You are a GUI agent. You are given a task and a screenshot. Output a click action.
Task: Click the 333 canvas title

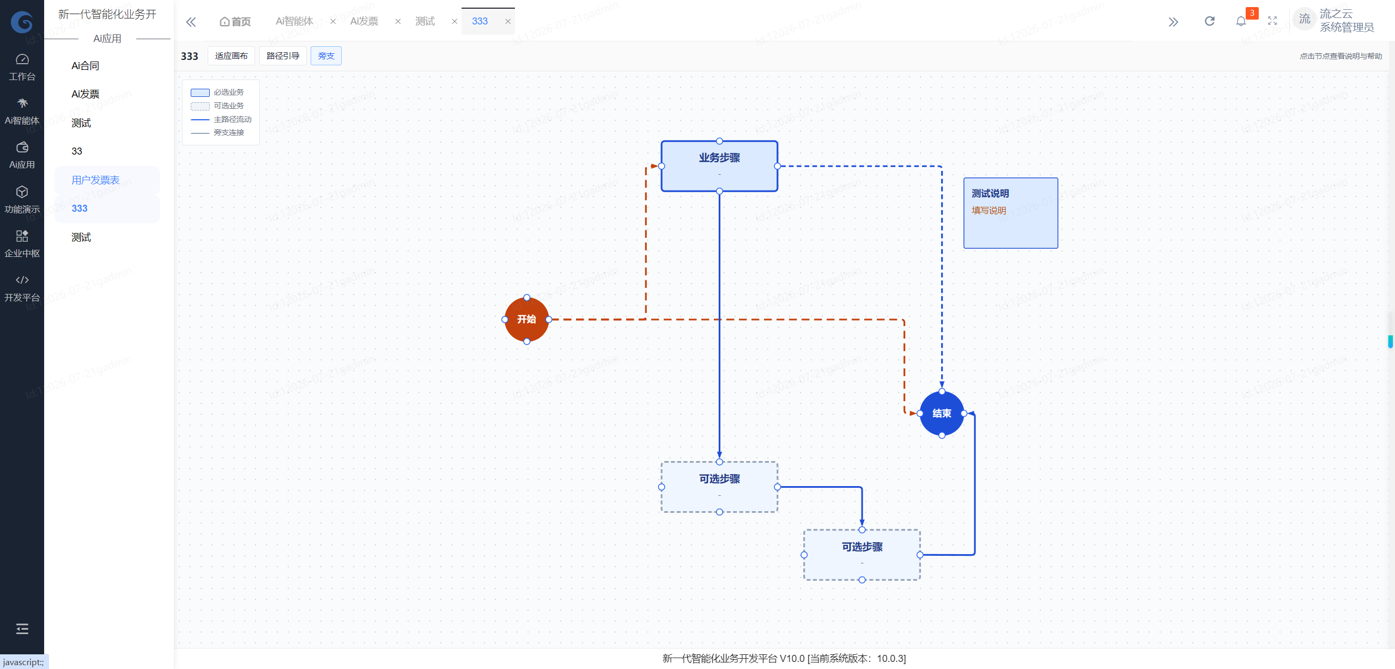(x=190, y=56)
